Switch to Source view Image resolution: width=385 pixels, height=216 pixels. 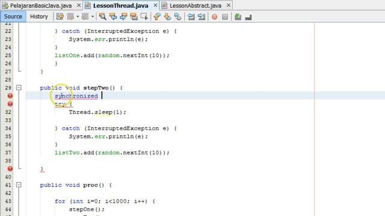pos(13,16)
